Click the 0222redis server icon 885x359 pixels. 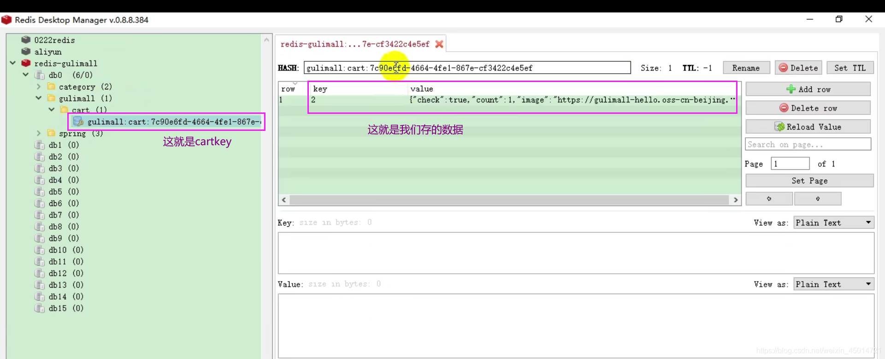tap(26, 40)
